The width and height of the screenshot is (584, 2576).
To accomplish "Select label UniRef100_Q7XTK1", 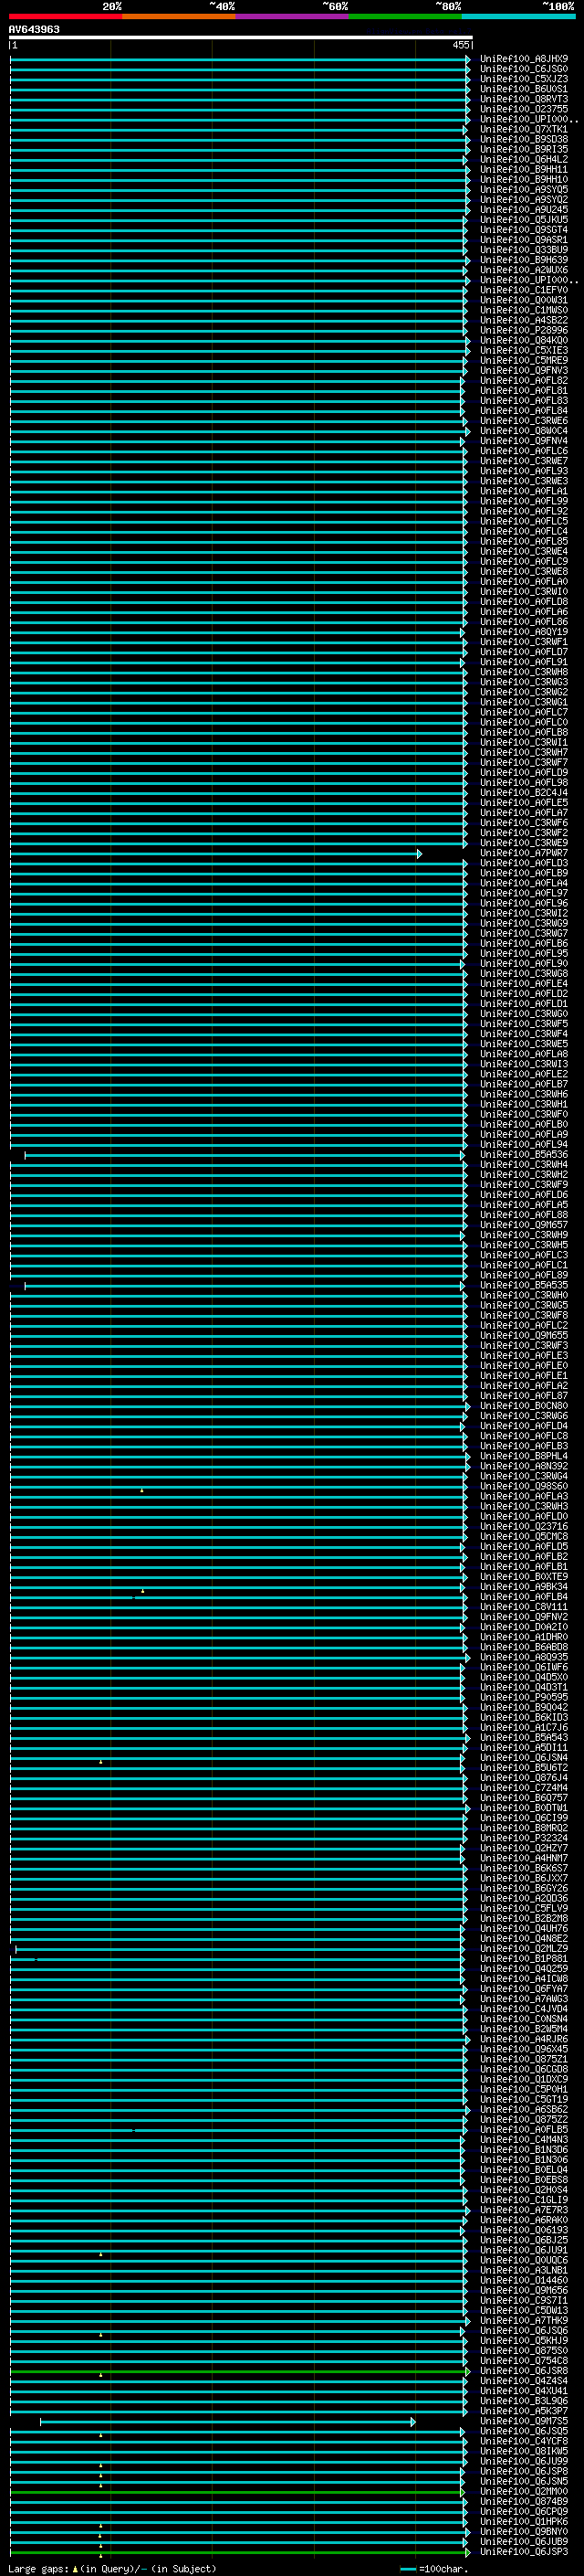I will (x=524, y=129).
